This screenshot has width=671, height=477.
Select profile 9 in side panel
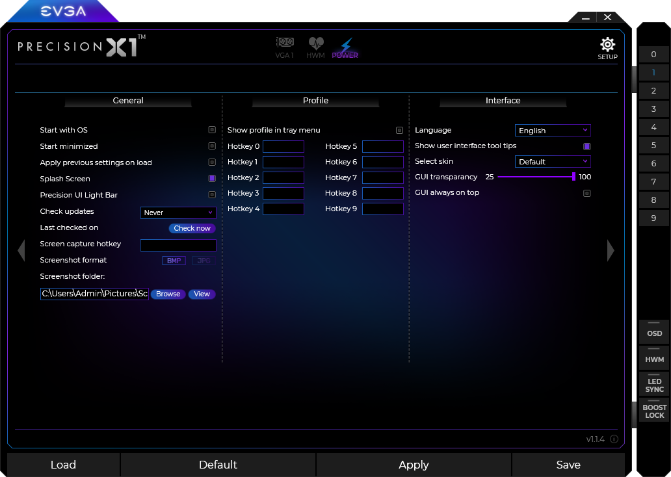tap(653, 218)
